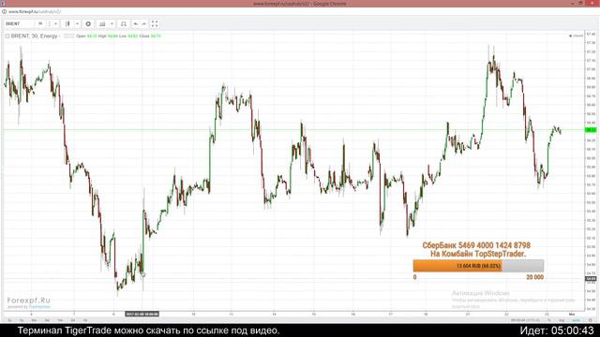Click the BRENT, 30, Energy legend title
600x337 pixels.
coord(34,36)
